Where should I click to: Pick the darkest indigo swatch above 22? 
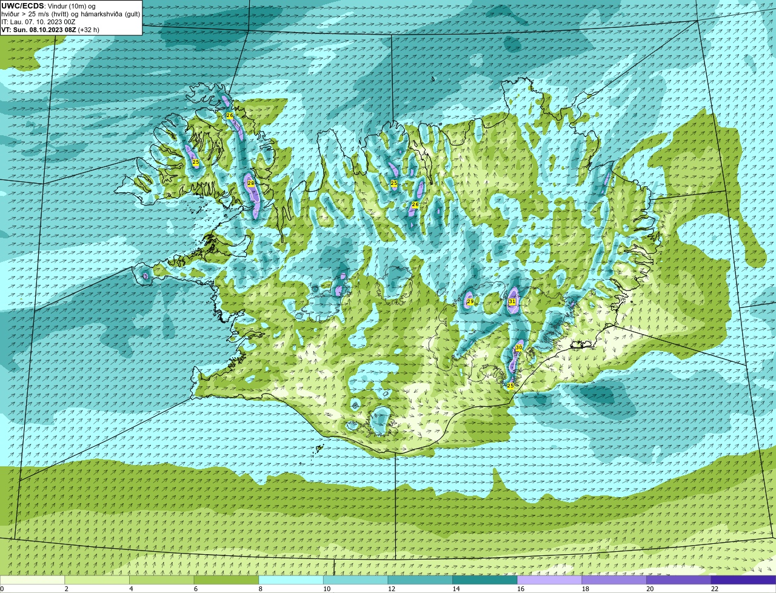coord(743,580)
